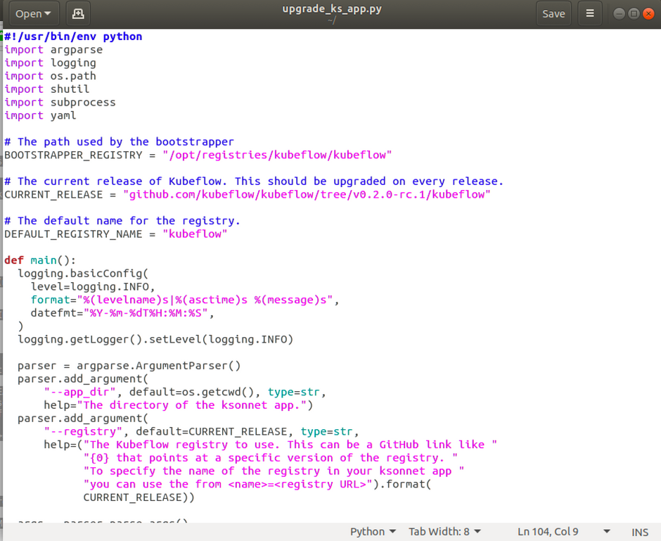Image resolution: width=661 pixels, height=541 pixels.
Task: Click the DEFAULT_REGISTRY_NAME variable
Action: [x=73, y=234]
